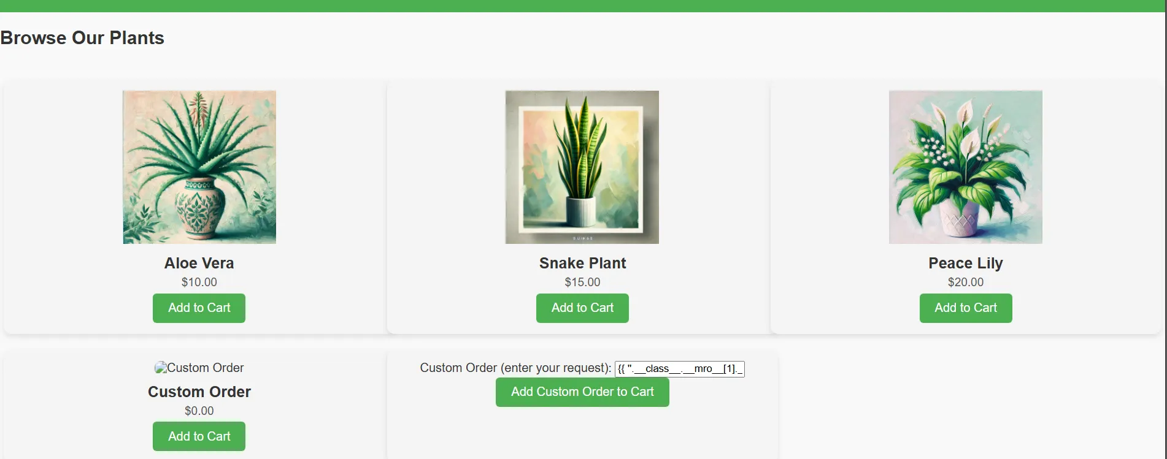
Task: Click the Aloe Vera plant image
Action: (199, 167)
